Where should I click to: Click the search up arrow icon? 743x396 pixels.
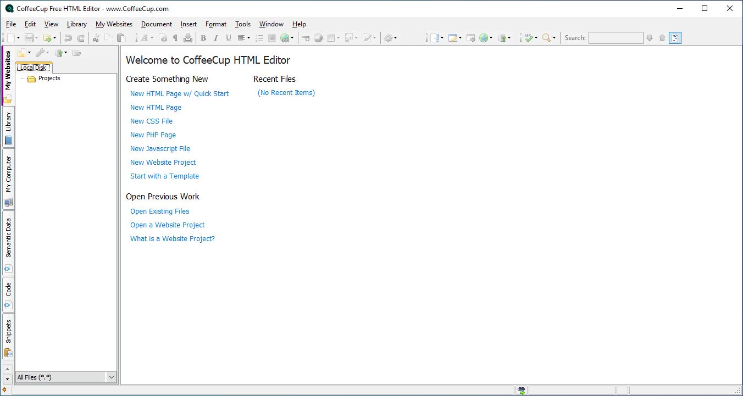(662, 38)
